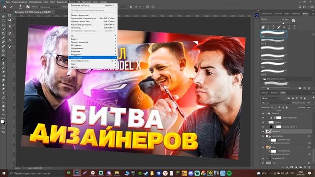Toggle visibility of the layer with the black thumbnail and mask
This screenshot has width=315, height=177.
pyautogui.click(x=262, y=127)
